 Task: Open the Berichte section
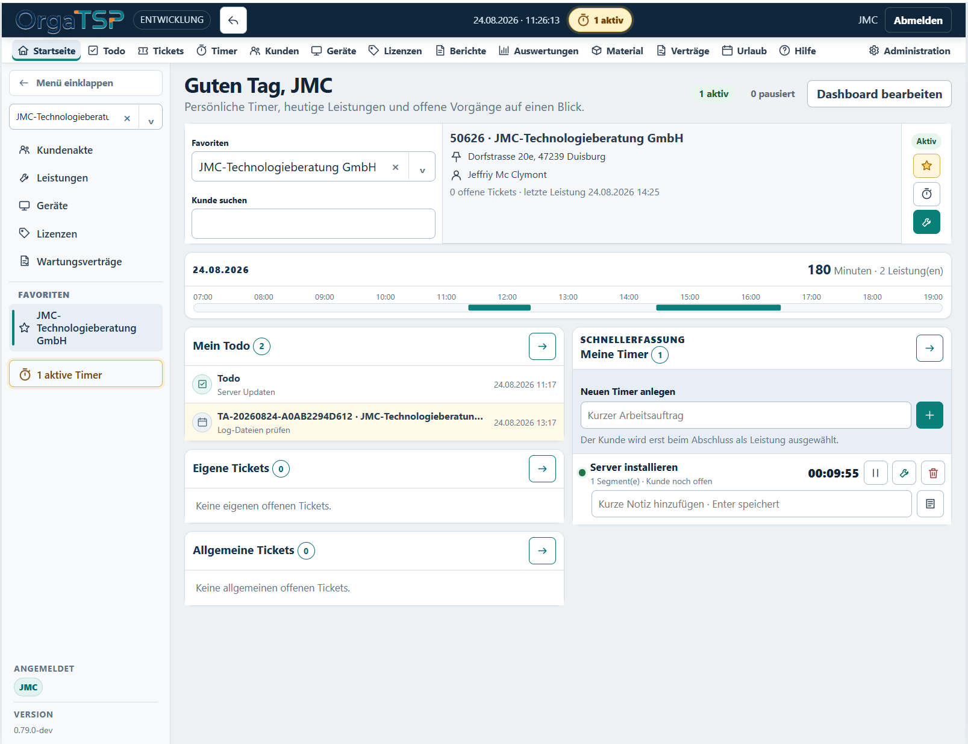[461, 51]
